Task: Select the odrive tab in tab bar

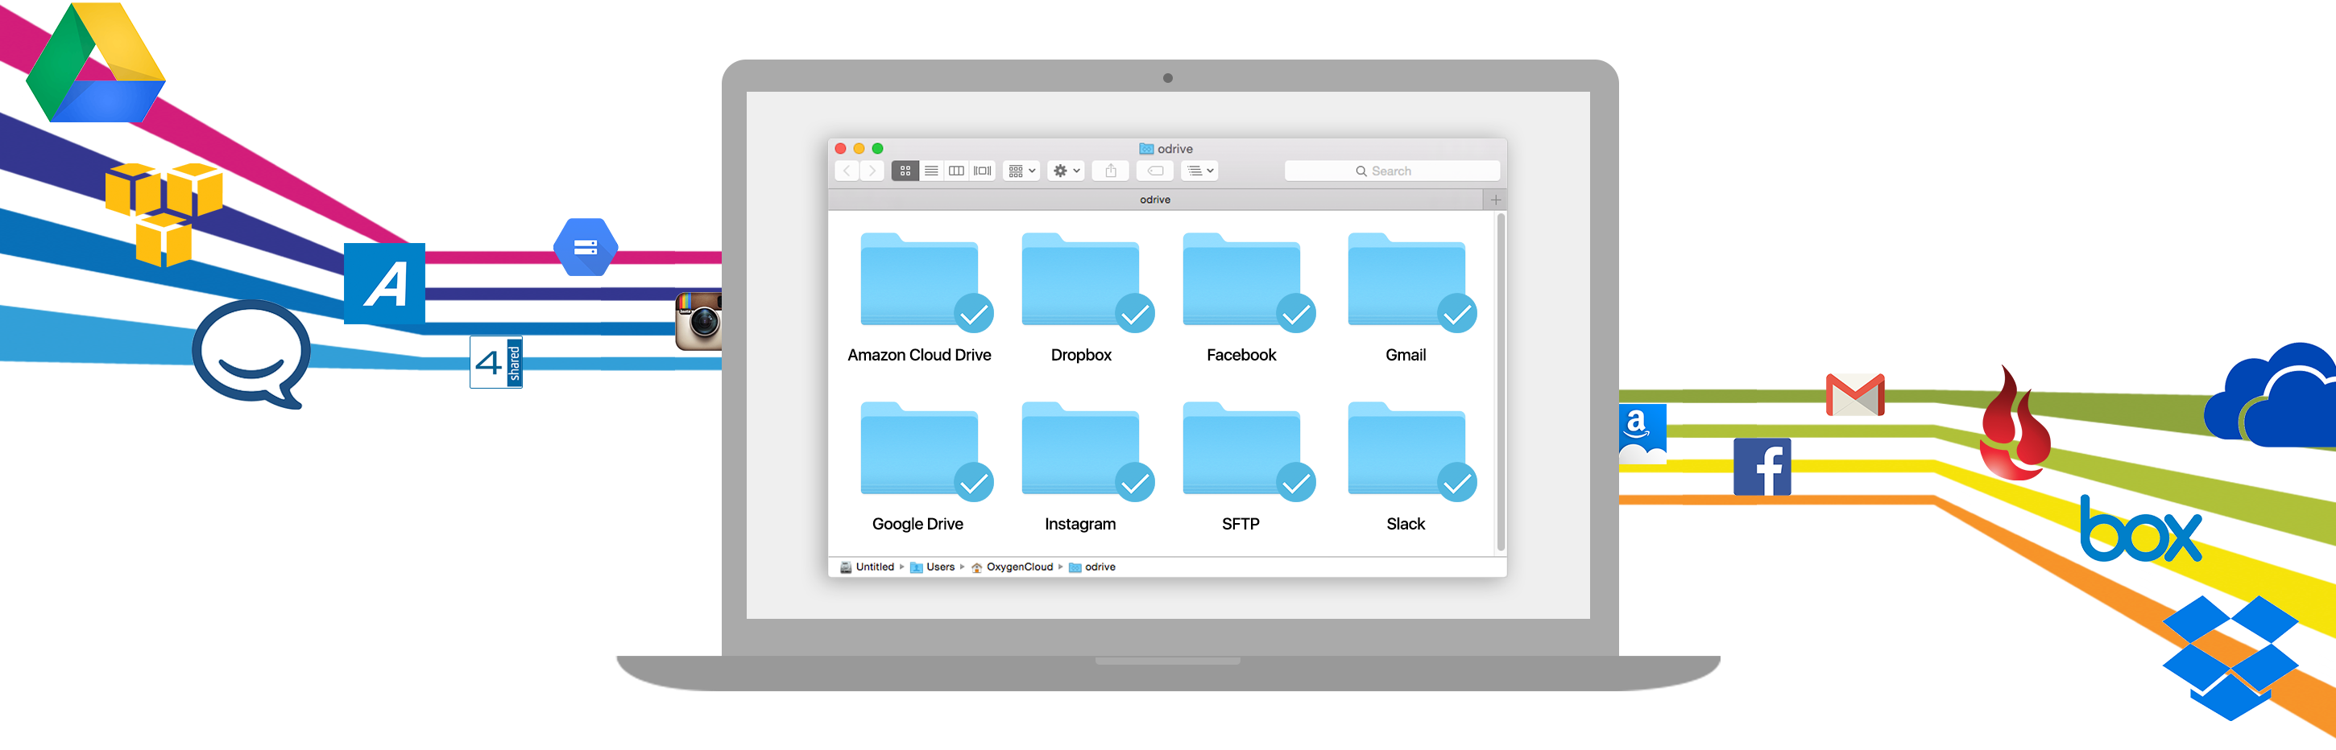Action: (1154, 200)
